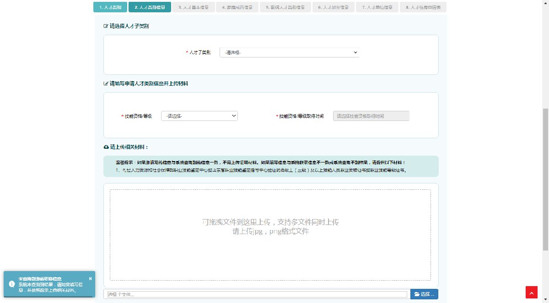Click the red back-to-top arrow button
The width and height of the screenshot is (549, 303).
[532, 293]
